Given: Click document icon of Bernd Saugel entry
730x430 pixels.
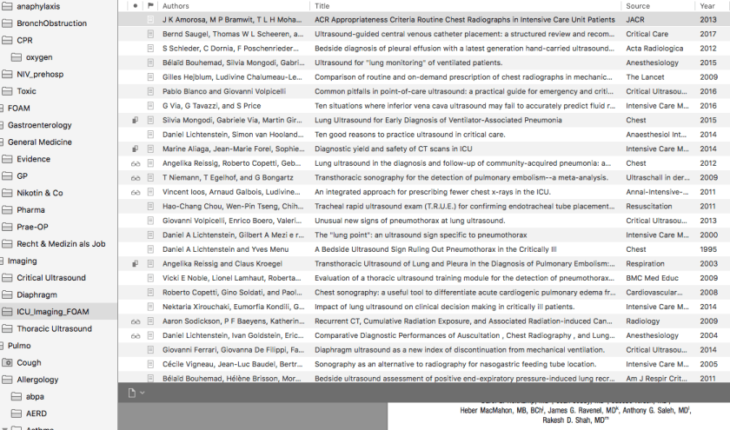Looking at the screenshot, I should pyautogui.click(x=149, y=34).
